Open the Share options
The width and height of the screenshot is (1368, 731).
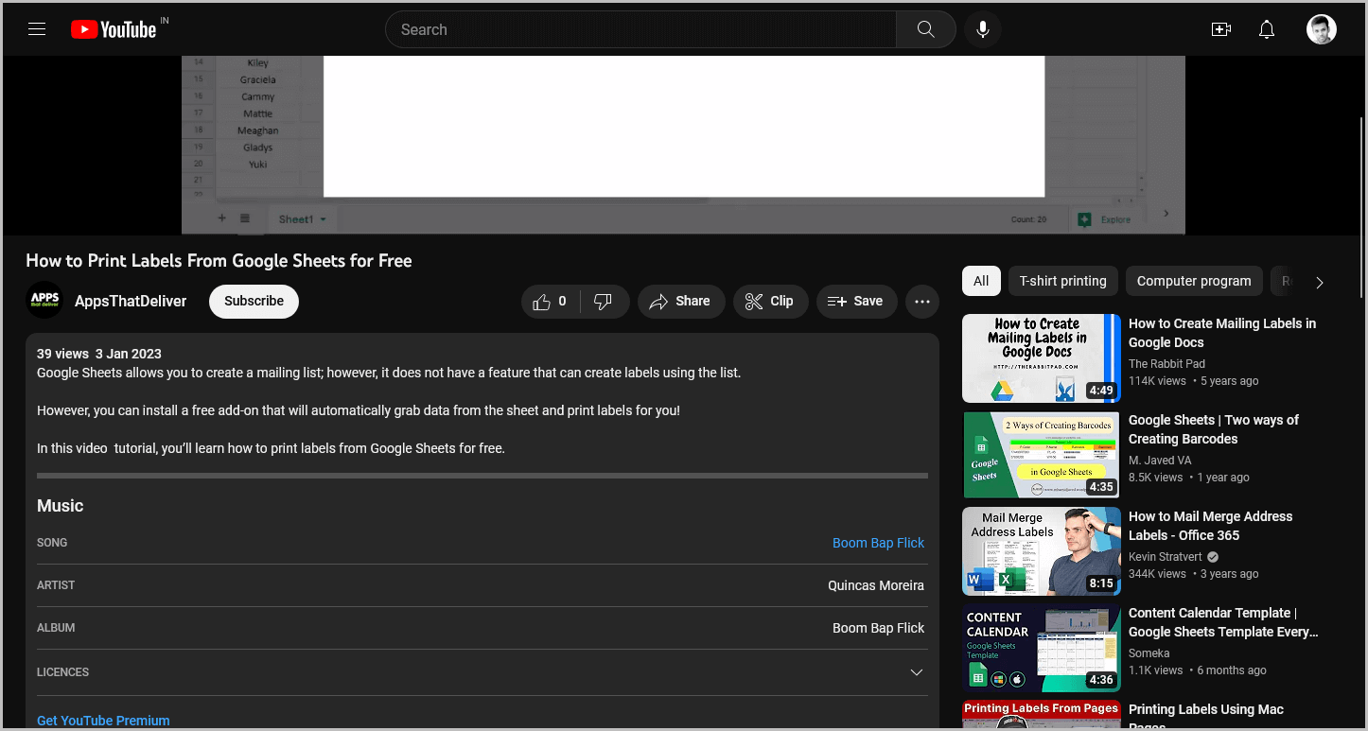(681, 301)
